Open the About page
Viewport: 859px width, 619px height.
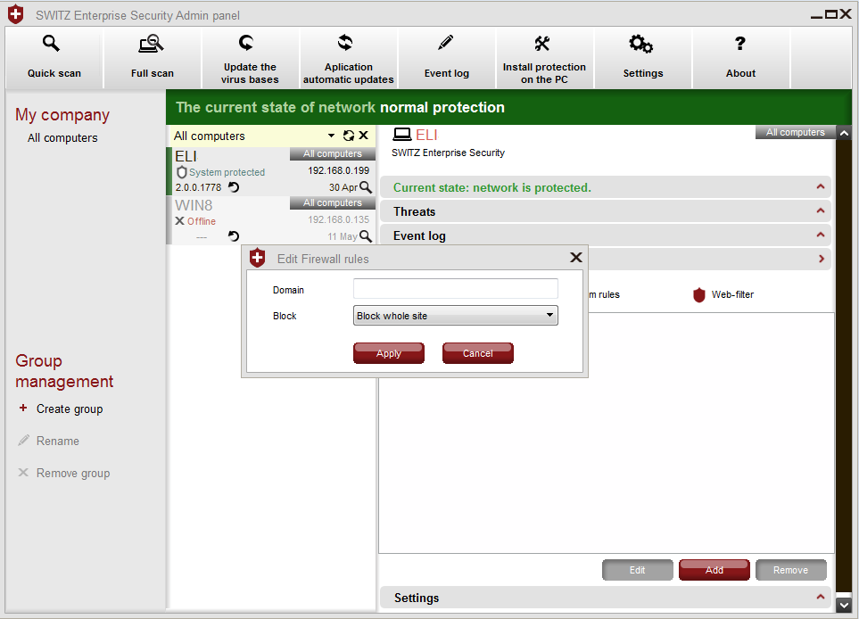[740, 58]
